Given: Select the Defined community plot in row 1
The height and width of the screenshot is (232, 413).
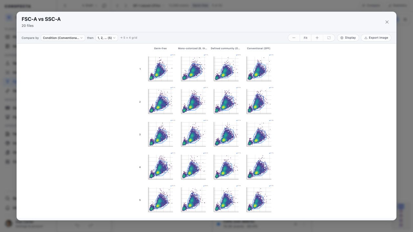Looking at the screenshot, I should click(226, 68).
